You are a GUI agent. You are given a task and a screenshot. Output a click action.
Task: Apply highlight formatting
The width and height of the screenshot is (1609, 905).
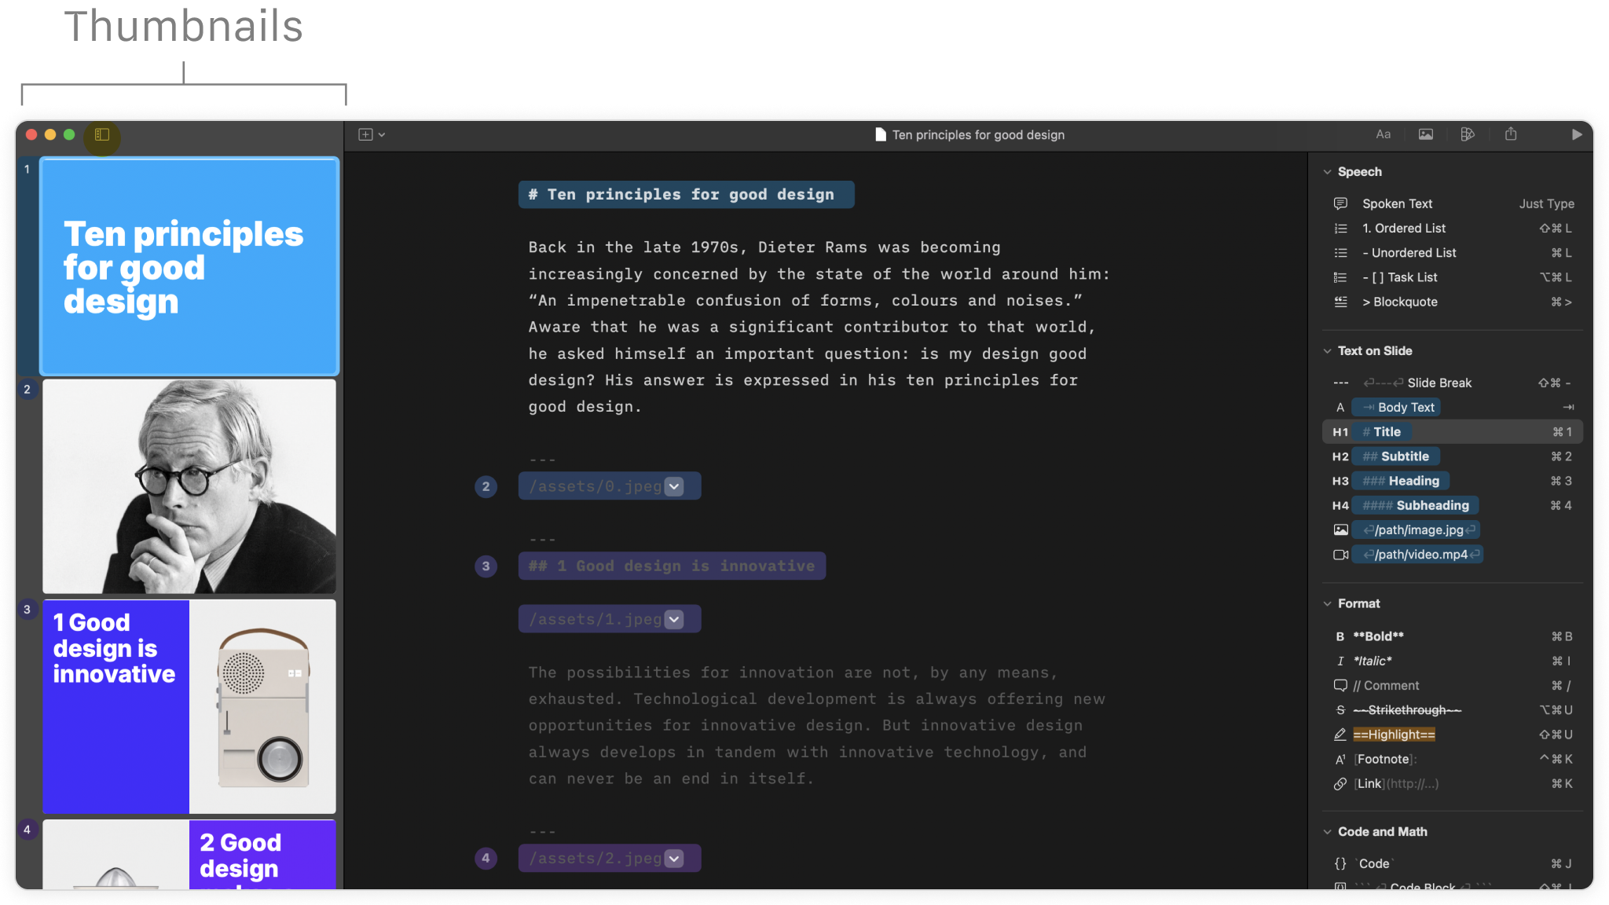[1394, 734]
